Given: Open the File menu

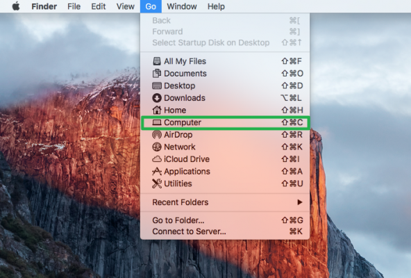Looking at the screenshot, I should tap(74, 6).
